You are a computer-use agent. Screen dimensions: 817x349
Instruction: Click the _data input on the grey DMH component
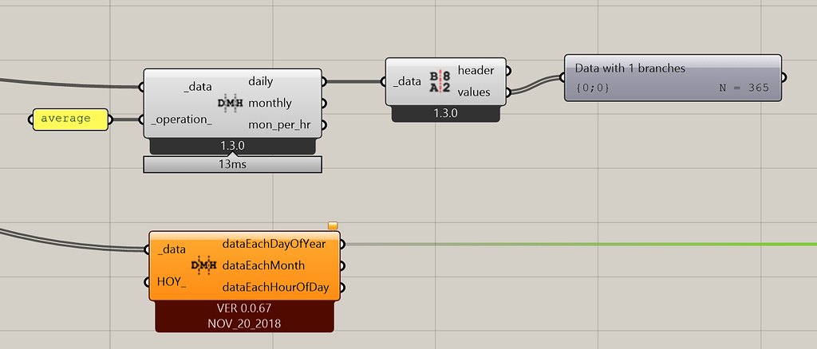click(x=198, y=88)
